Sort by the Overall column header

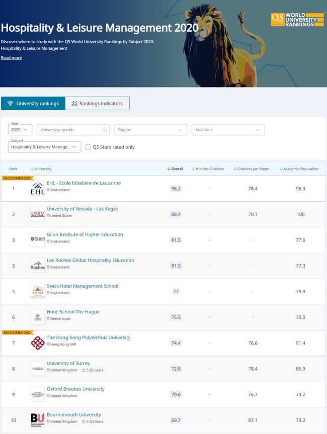[175, 169]
